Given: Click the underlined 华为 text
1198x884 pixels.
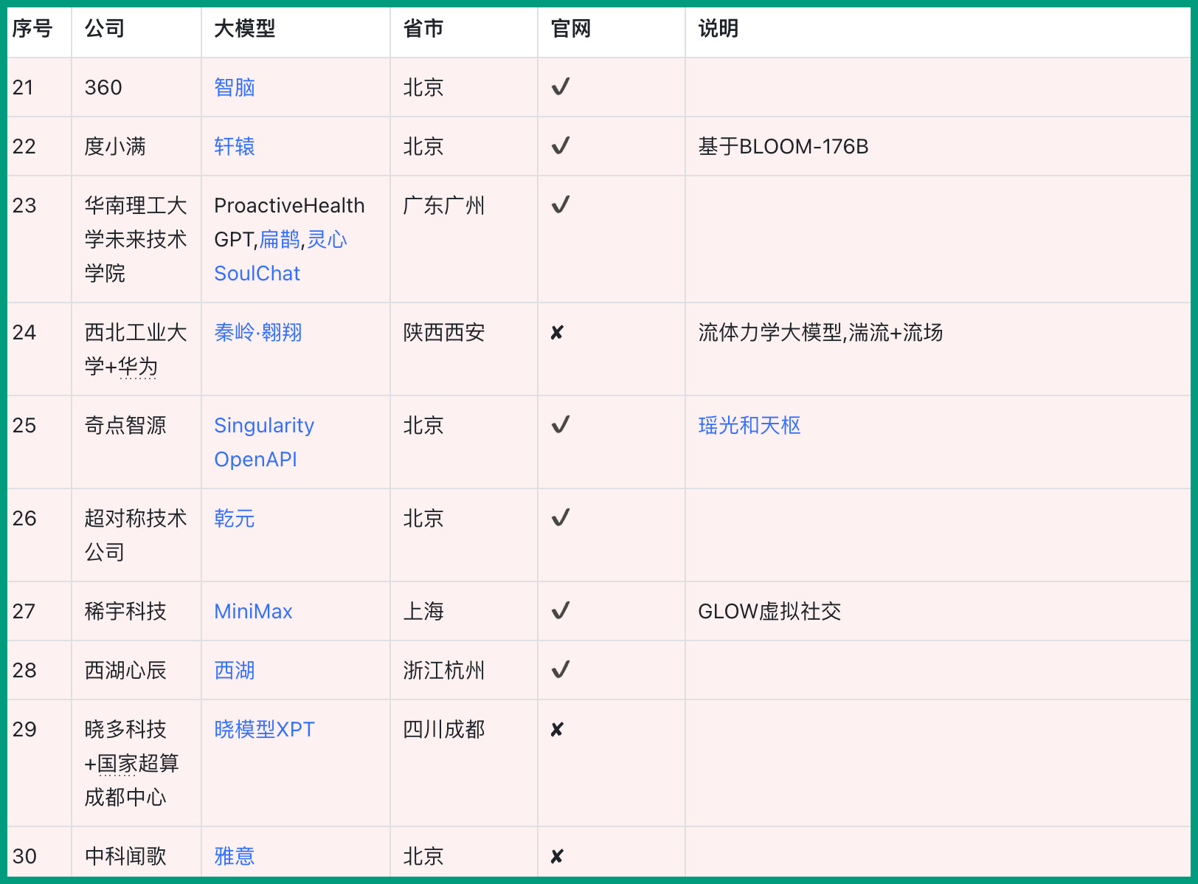Looking at the screenshot, I should click(138, 367).
